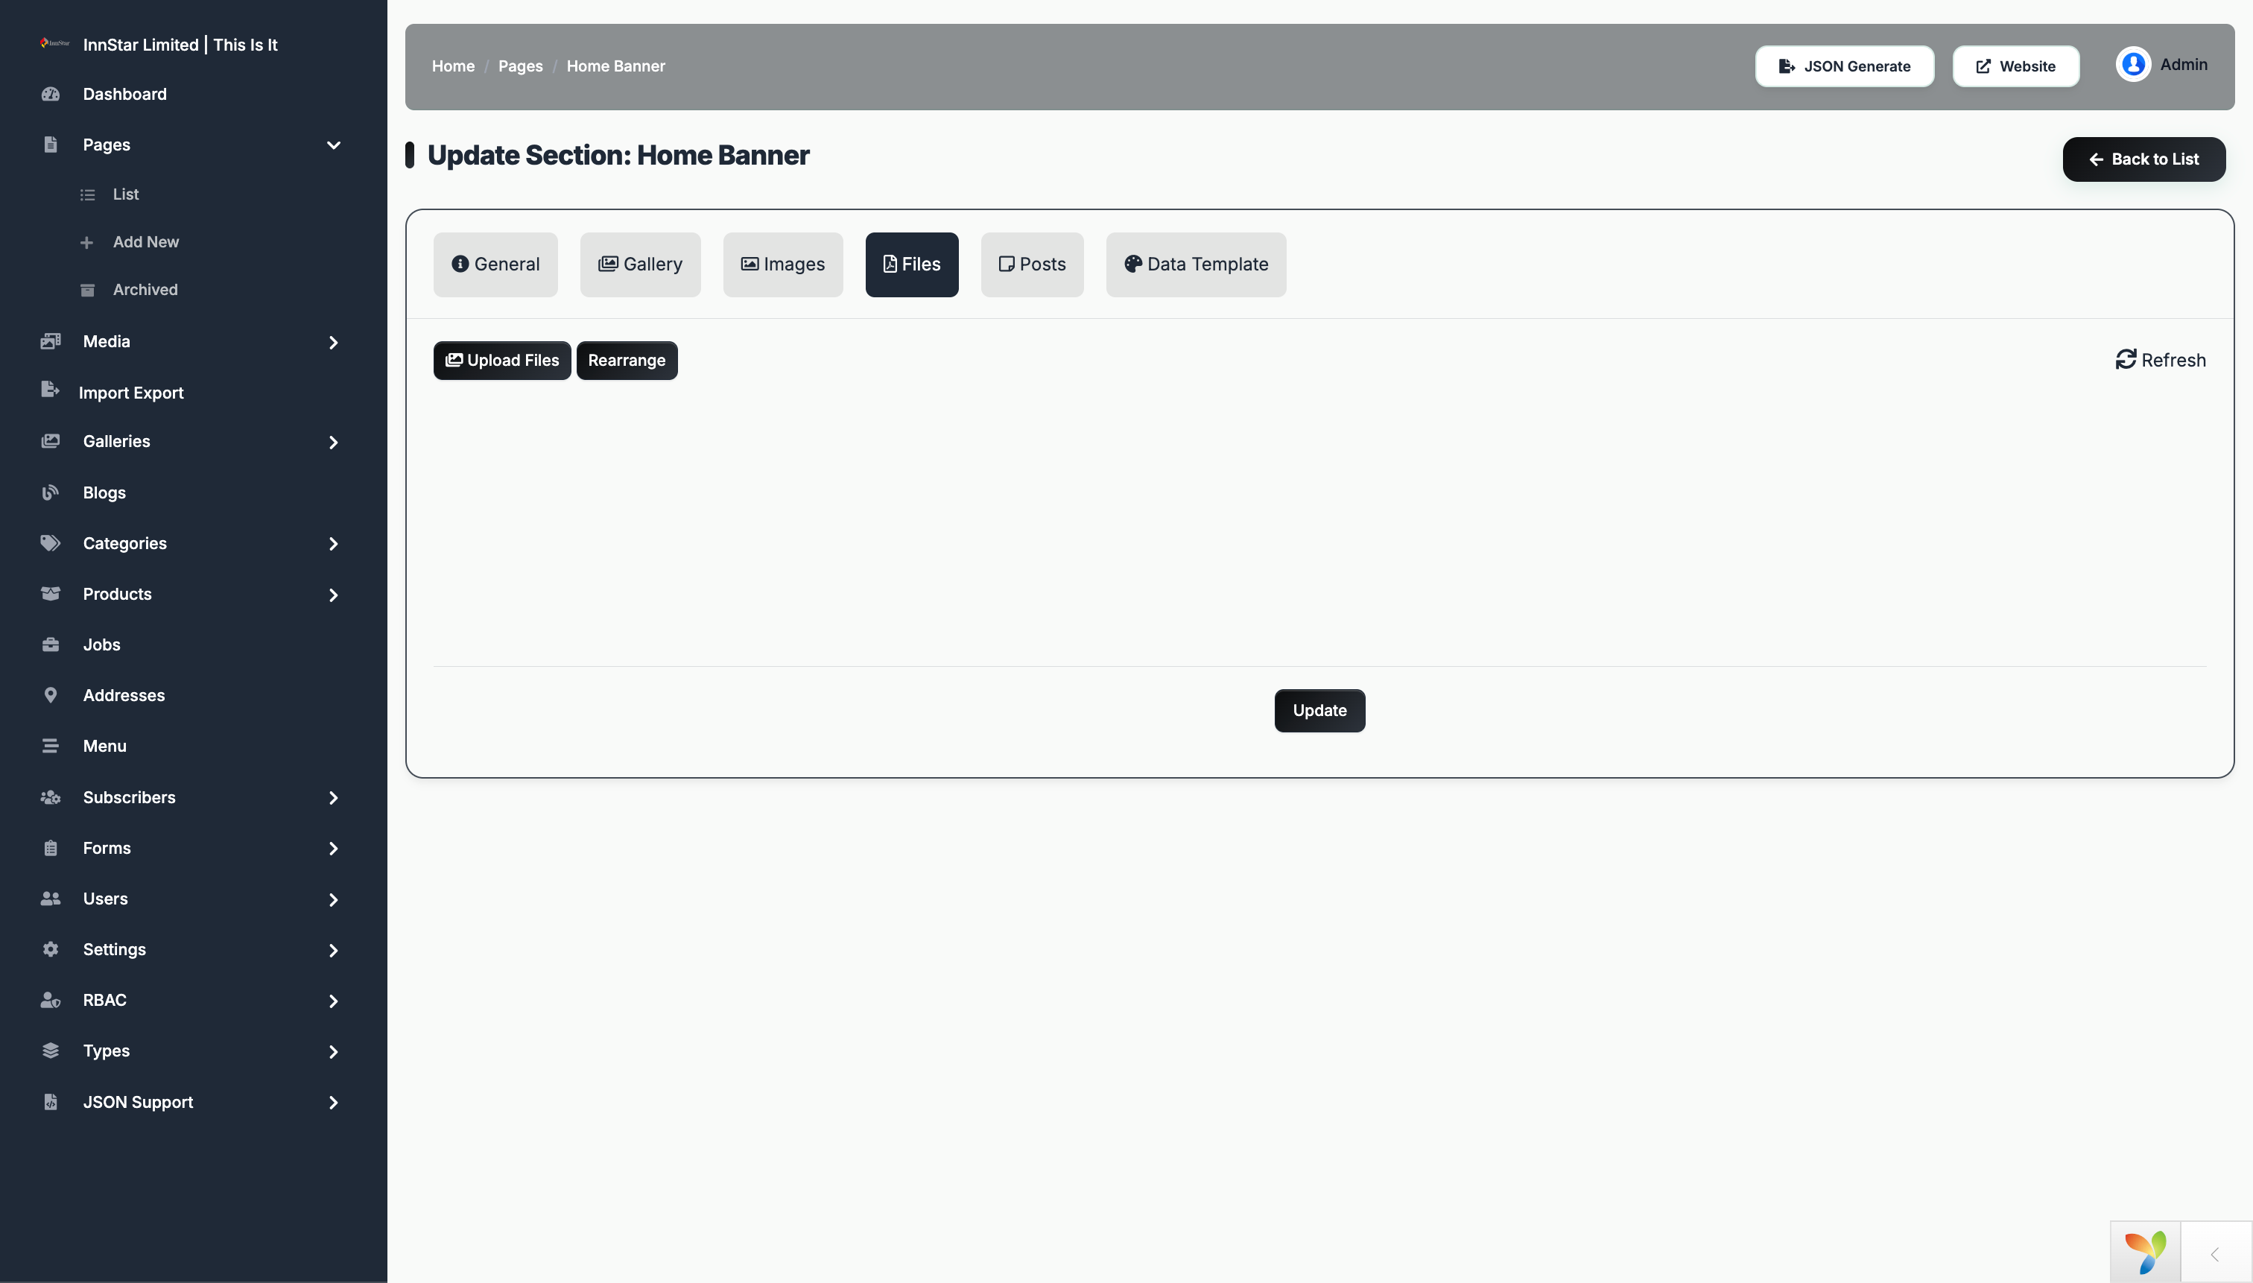Click Back to List button
This screenshot has width=2253, height=1283.
[2143, 159]
